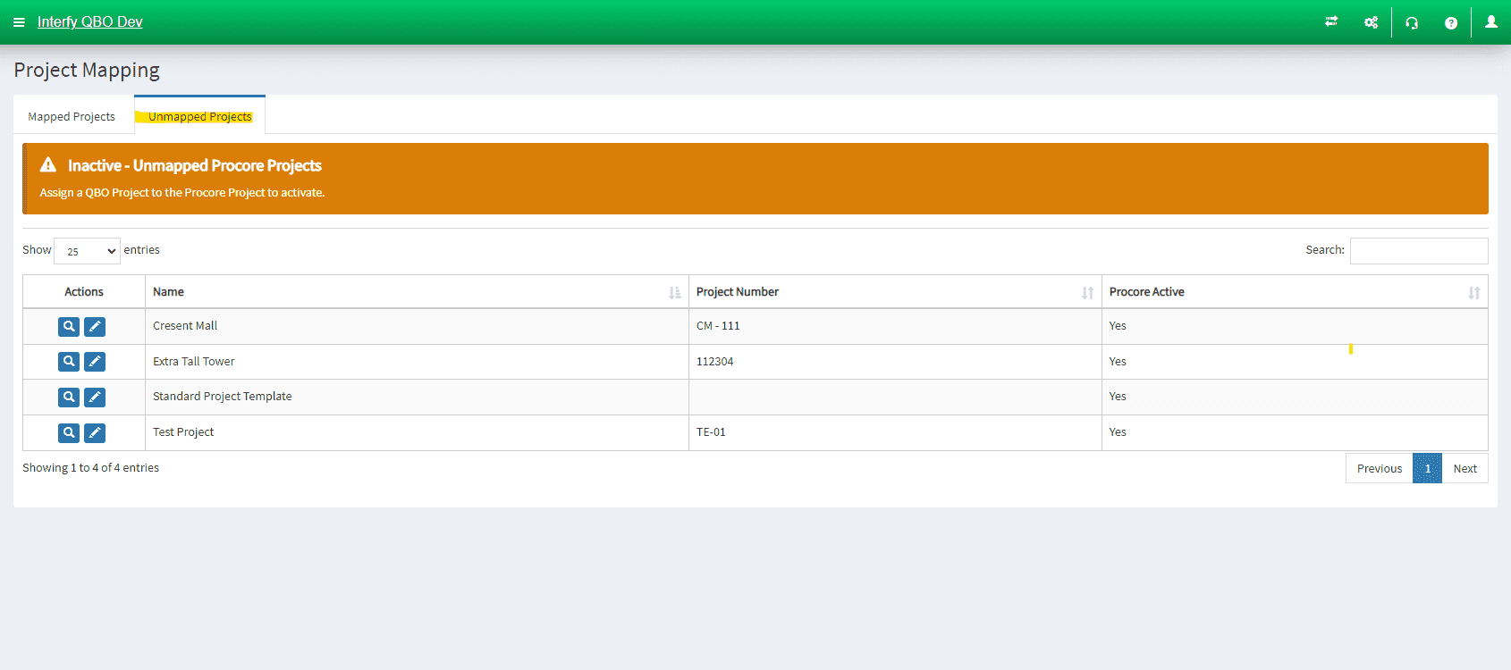Open the Show entries dropdown

point(87,251)
